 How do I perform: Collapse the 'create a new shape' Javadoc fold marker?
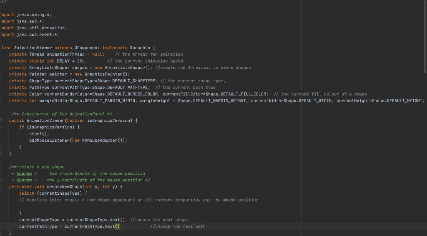click(x=1, y=167)
